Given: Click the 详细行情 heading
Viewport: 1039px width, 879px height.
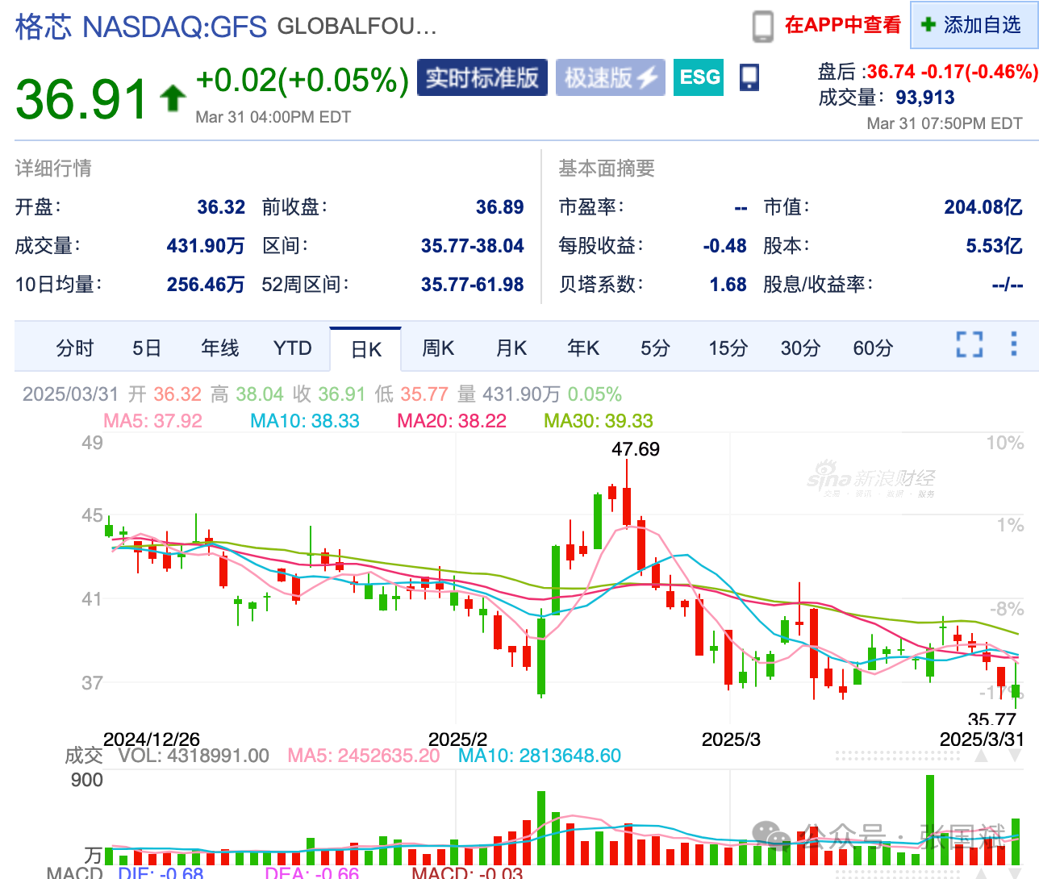Looking at the screenshot, I should (53, 168).
